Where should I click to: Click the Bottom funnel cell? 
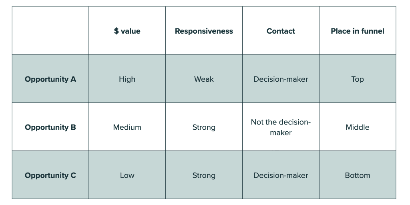pos(357,175)
